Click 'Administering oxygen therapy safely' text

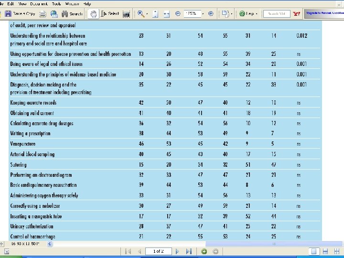(x=44, y=195)
